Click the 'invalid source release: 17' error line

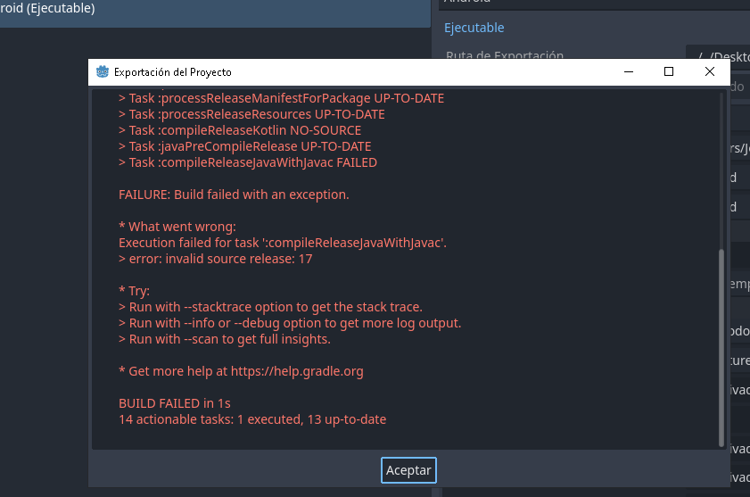pos(215,259)
